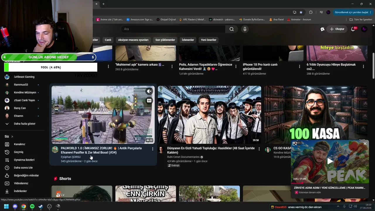Expand the miniplayer with its top-left icon

[x=295, y=144]
